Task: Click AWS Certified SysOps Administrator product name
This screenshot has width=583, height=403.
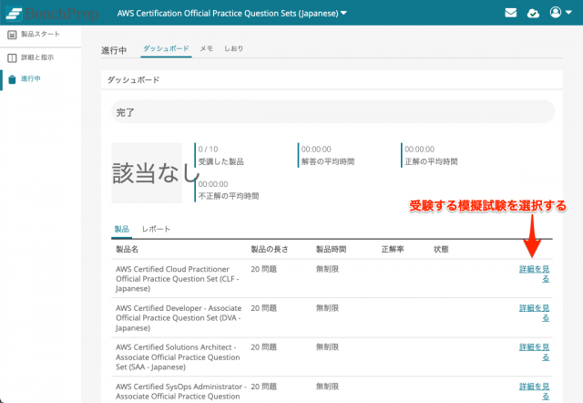Action: (180, 391)
